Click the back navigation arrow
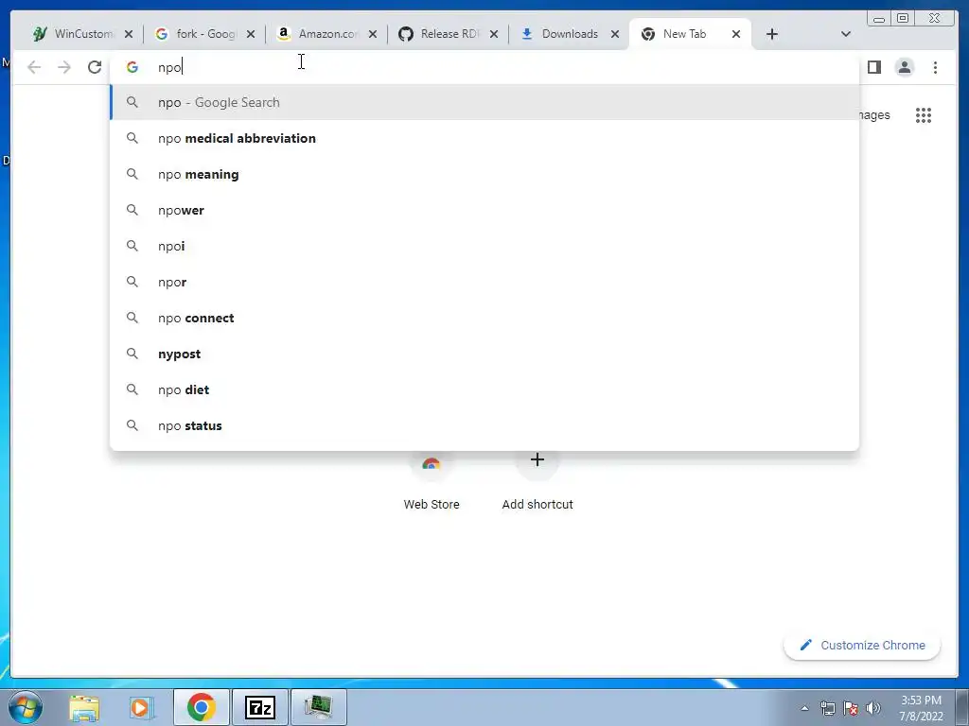Image resolution: width=969 pixels, height=726 pixels. 34,67
